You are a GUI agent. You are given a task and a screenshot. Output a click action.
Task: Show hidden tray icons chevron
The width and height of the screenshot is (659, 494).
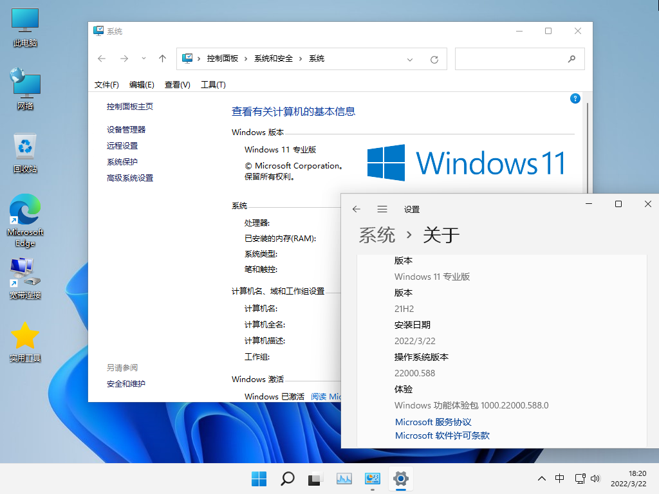point(542,479)
